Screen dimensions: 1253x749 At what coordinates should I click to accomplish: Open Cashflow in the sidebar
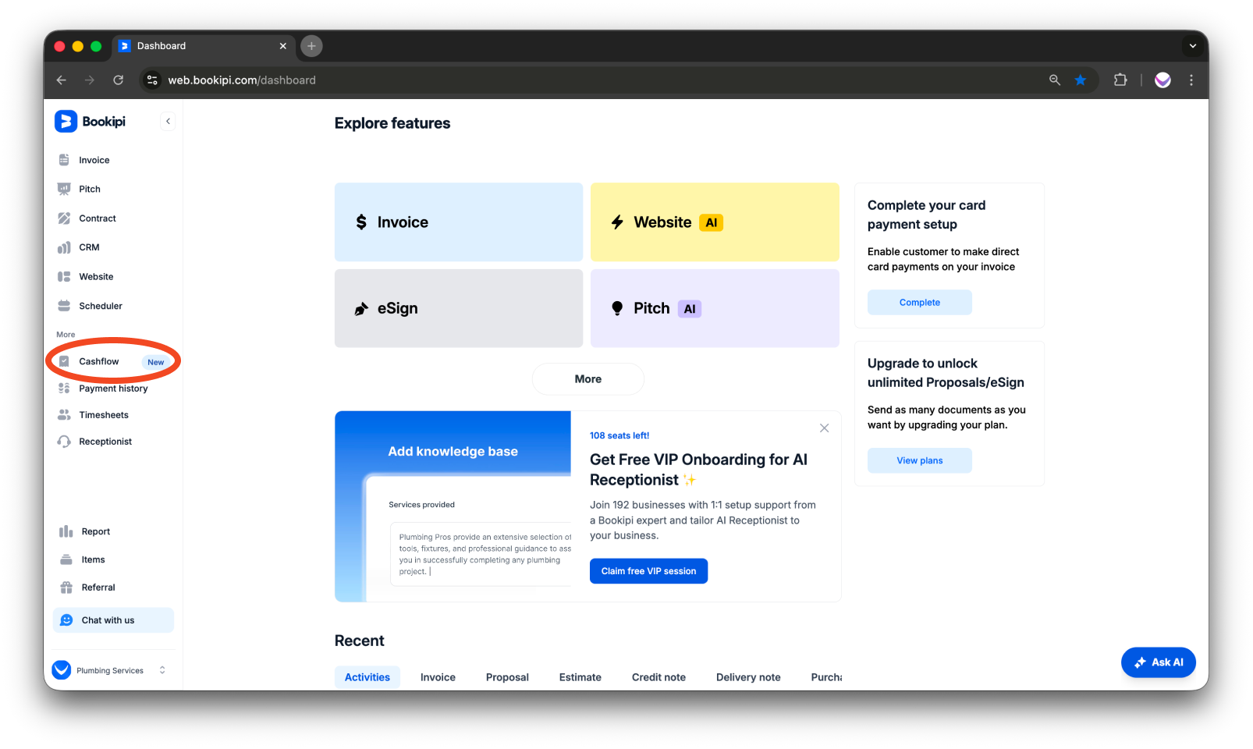coord(113,361)
